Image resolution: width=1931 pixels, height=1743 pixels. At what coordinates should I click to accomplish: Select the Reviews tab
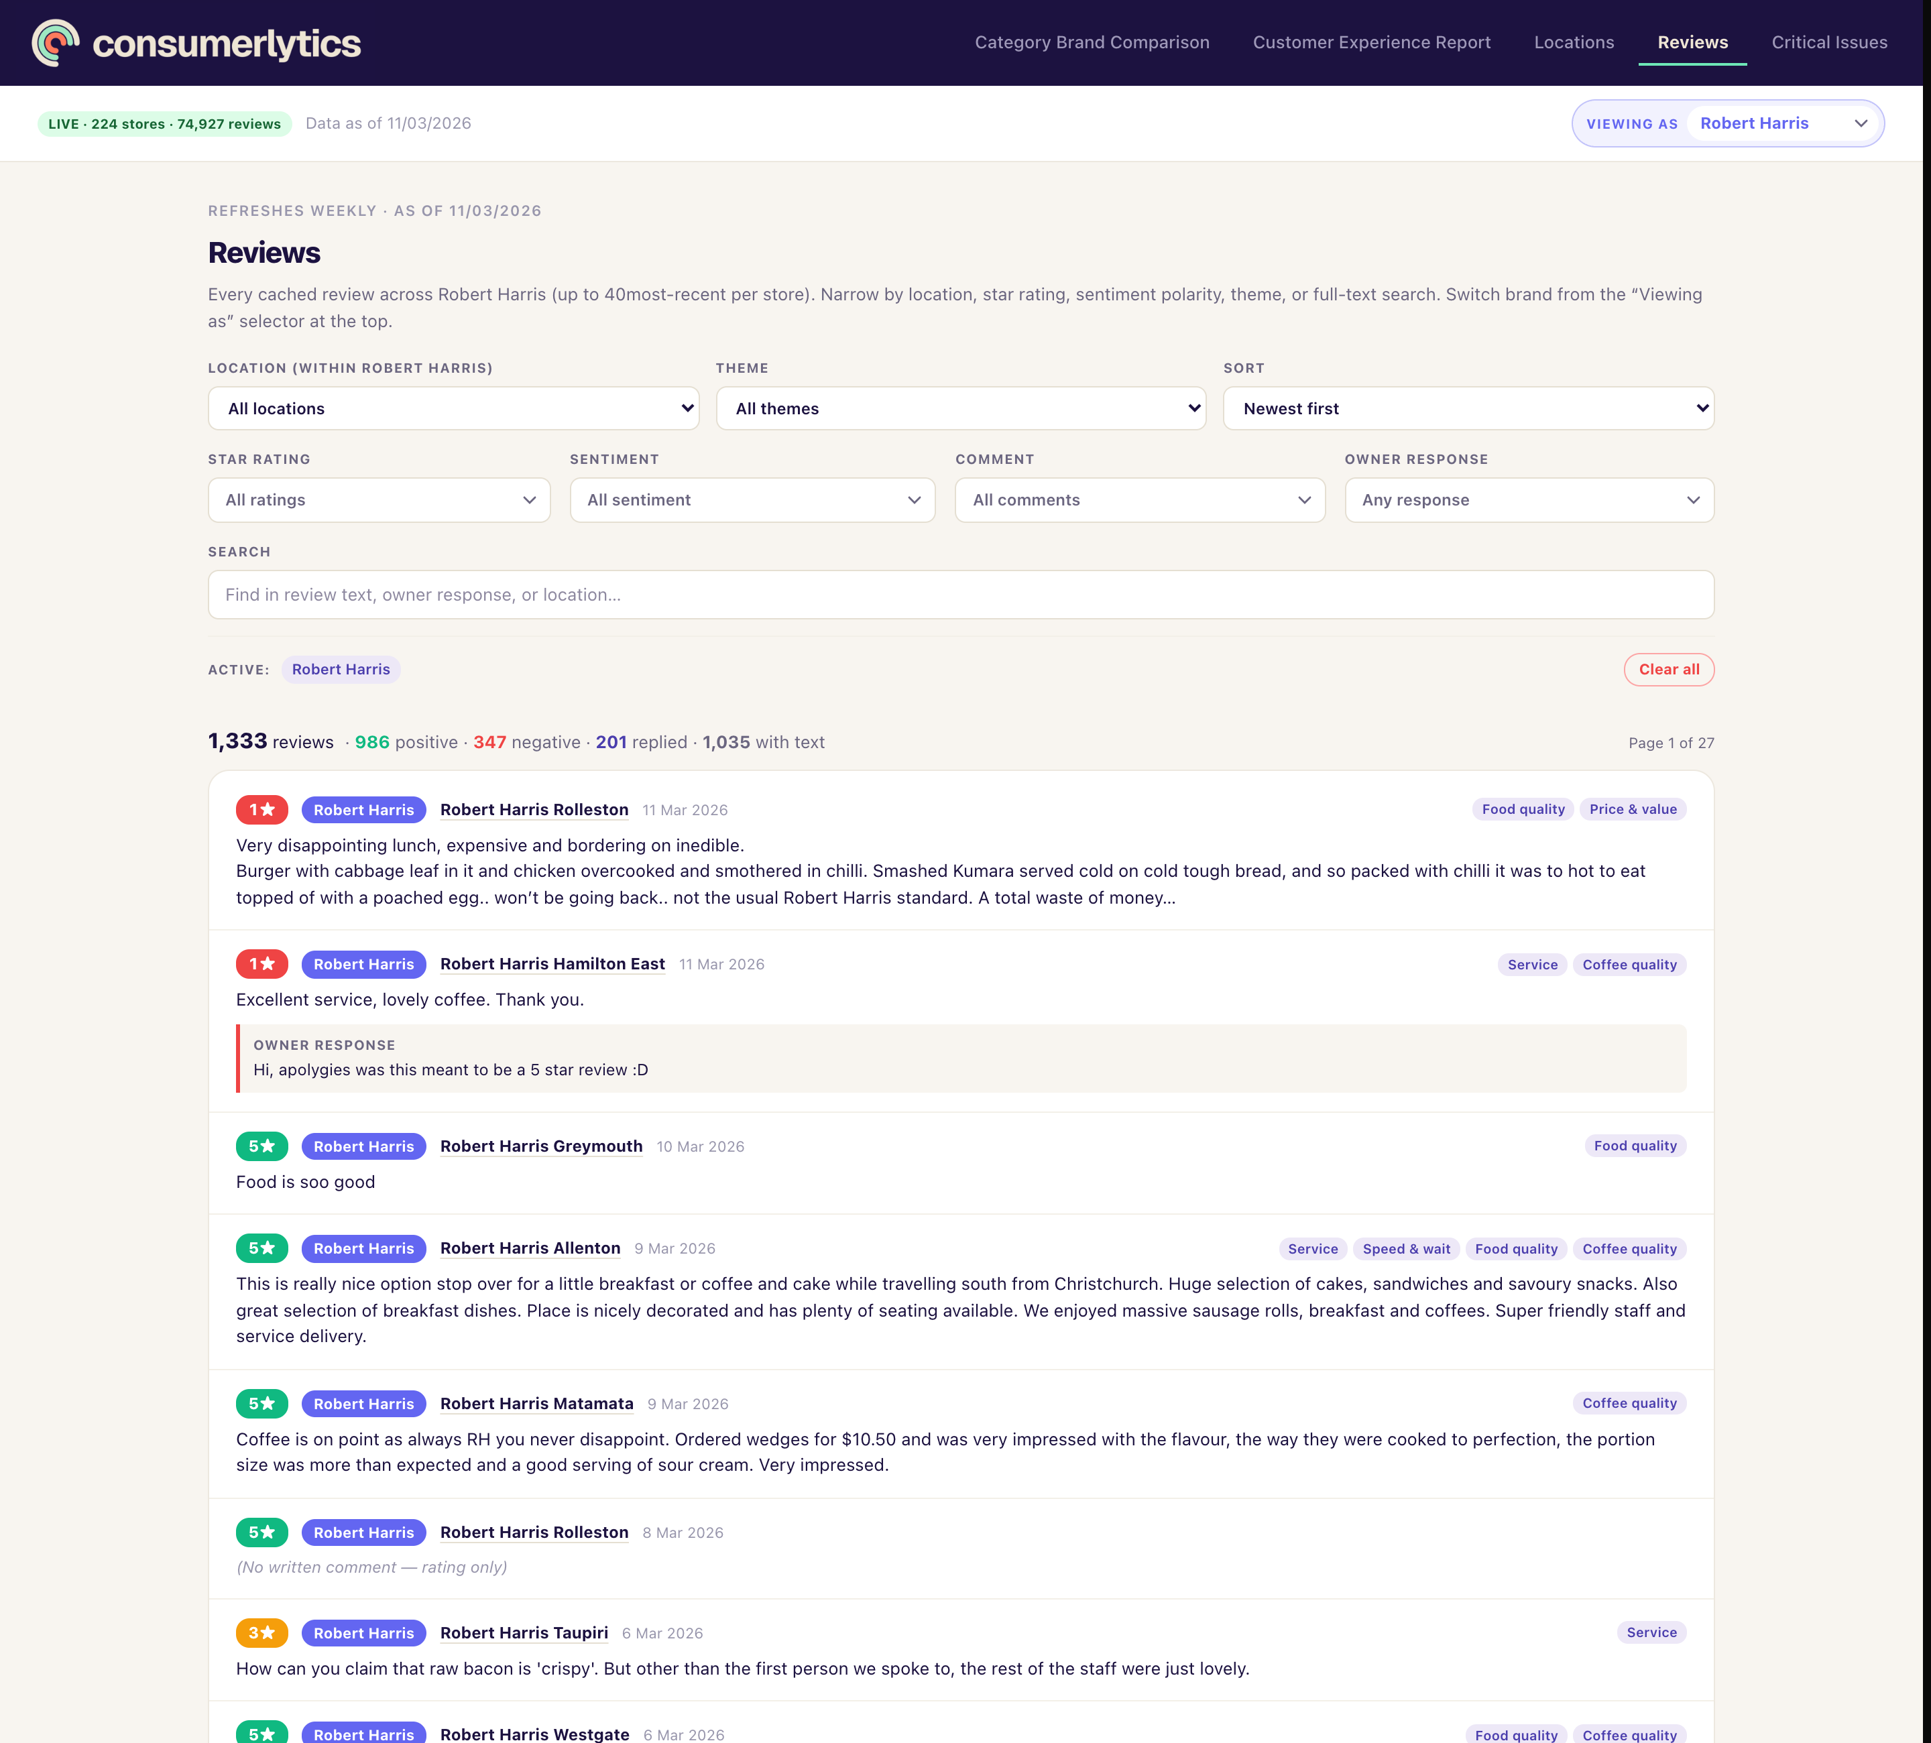point(1692,42)
